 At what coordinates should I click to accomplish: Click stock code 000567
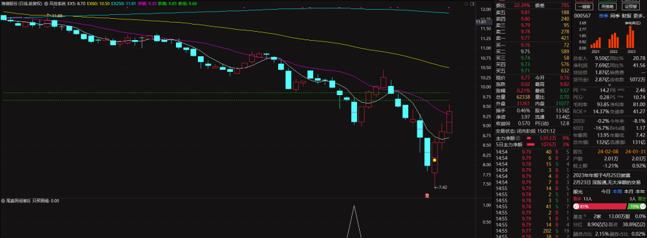(583, 16)
